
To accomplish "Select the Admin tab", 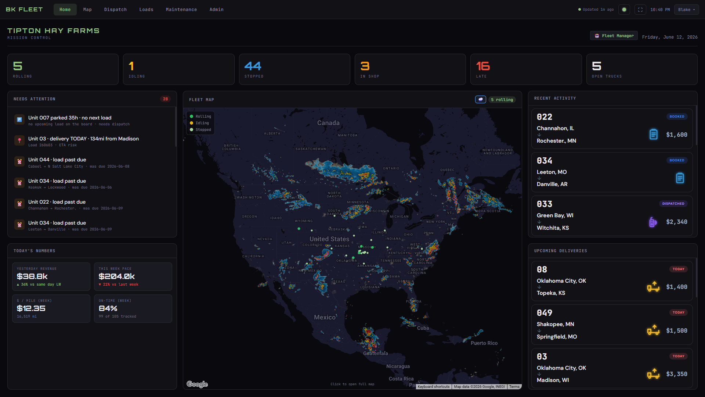I will coord(217,10).
